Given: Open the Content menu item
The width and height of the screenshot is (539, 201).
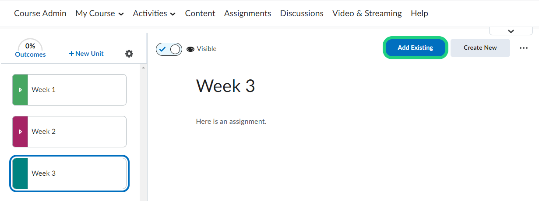Looking at the screenshot, I should tap(200, 14).
